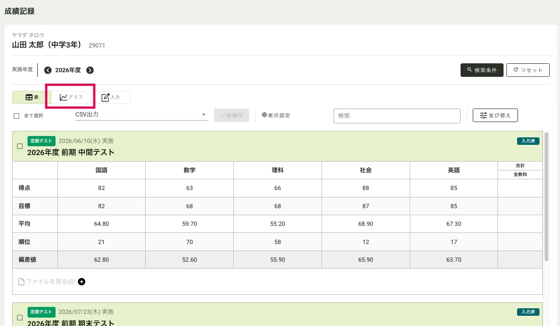Go to previous fiscal year arrow
The width and height of the screenshot is (560, 326).
(48, 70)
